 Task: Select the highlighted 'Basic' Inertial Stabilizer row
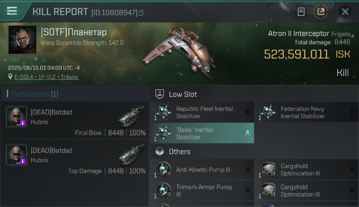tap(202, 133)
